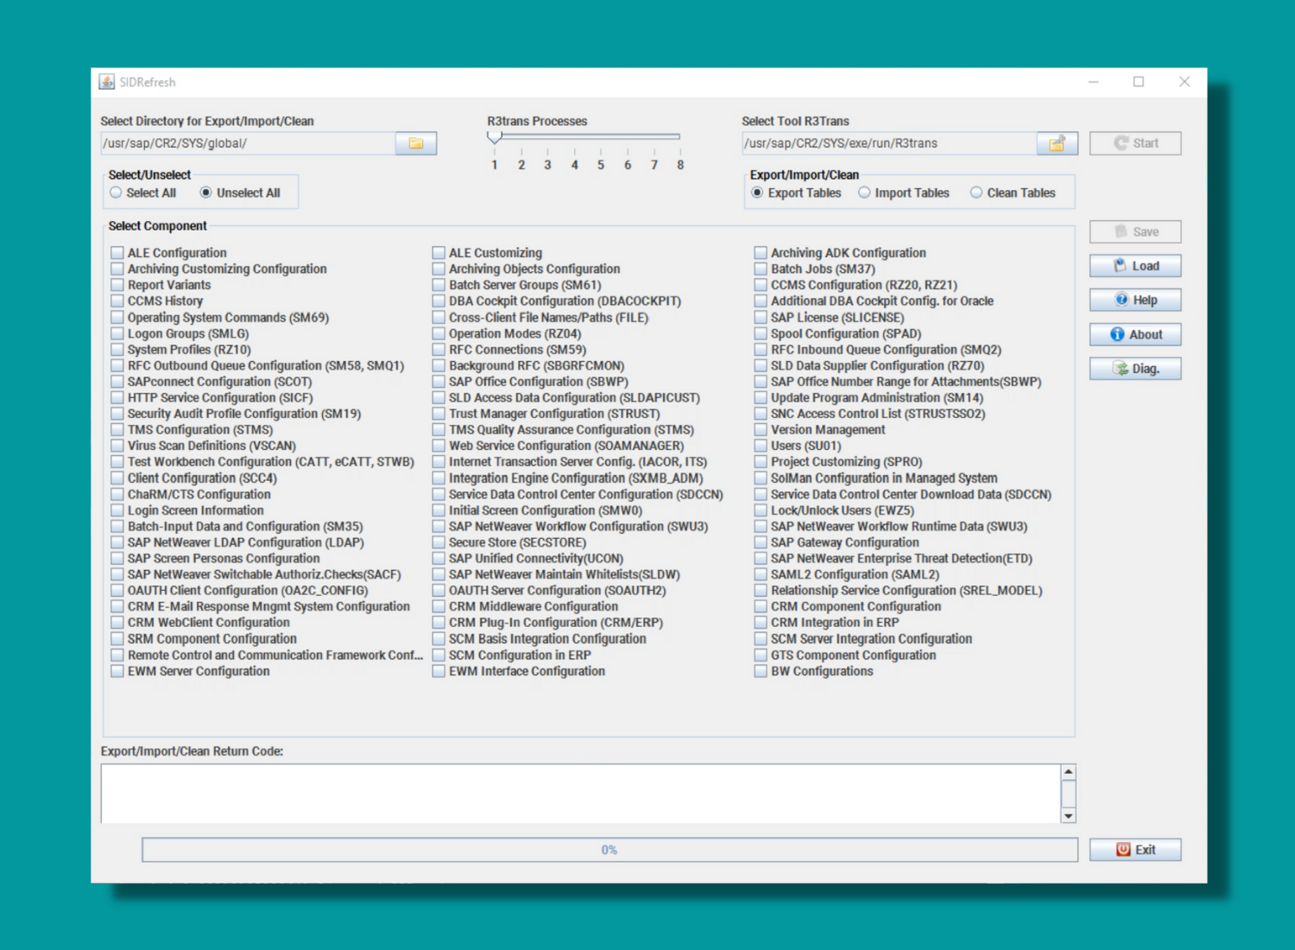This screenshot has width=1295, height=950.
Task: Click the export directory path field
Action: coord(248,143)
